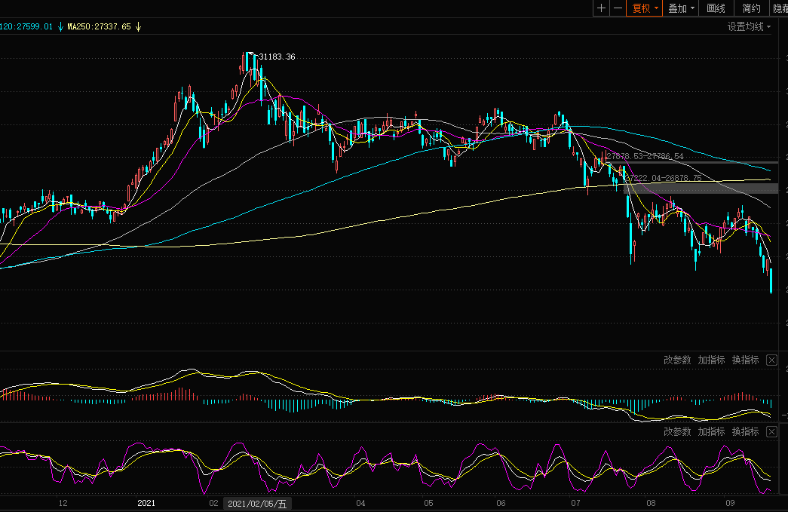Open the 复权 dropdown

pyautogui.click(x=645, y=8)
